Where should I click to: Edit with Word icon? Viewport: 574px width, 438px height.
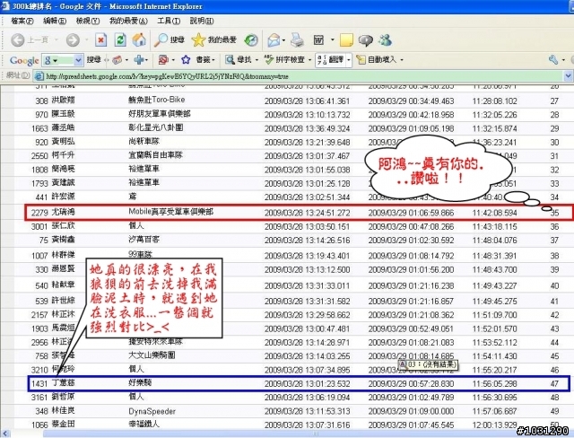(318, 39)
